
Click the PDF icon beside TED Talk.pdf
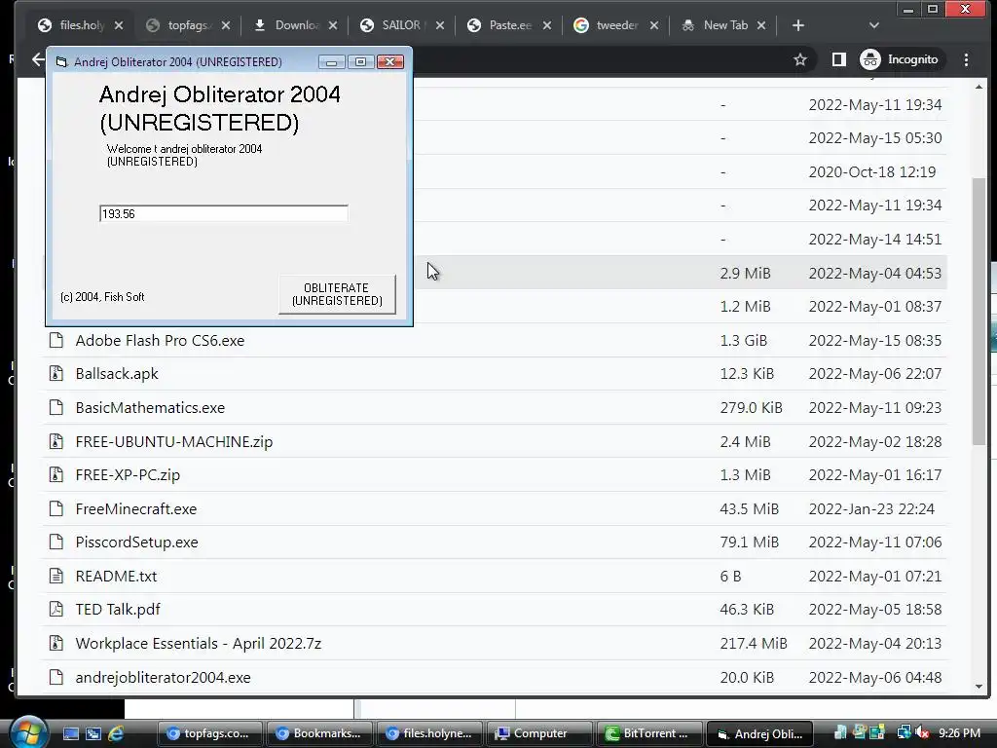click(56, 610)
